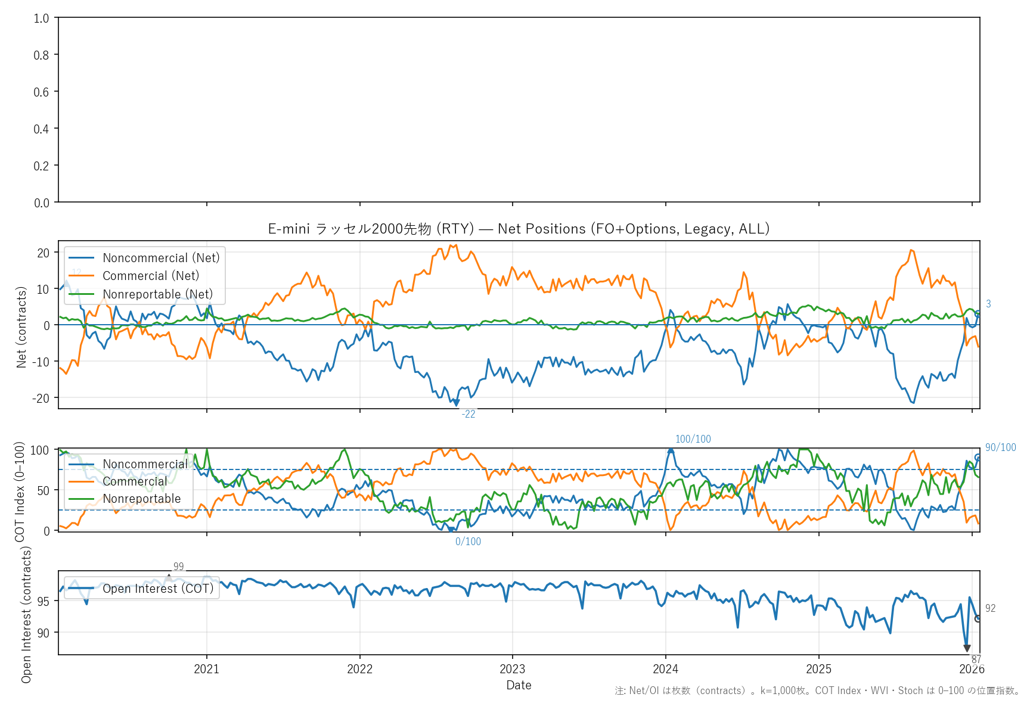The height and width of the screenshot is (703, 1030).
Task: Toggle the Commercial (Net) legend entry
Action: (151, 276)
